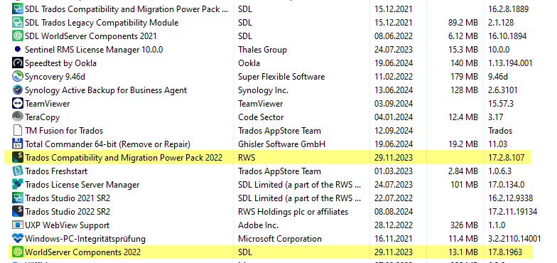
Task: Select Sentinel RMS License Manager 10.0.0
Action: (x=94, y=50)
